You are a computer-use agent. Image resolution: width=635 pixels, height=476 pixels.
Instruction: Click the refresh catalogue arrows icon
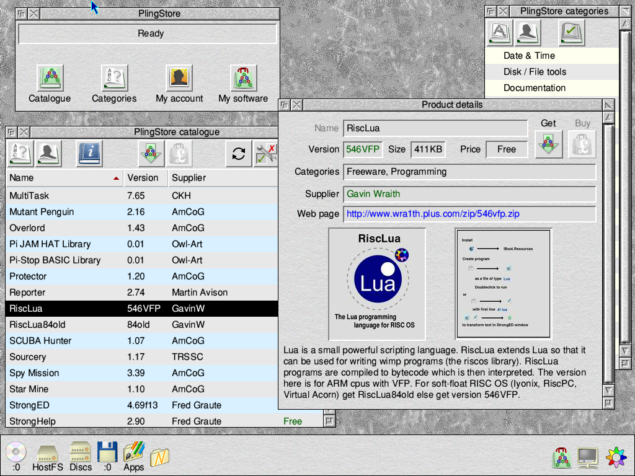tap(239, 153)
